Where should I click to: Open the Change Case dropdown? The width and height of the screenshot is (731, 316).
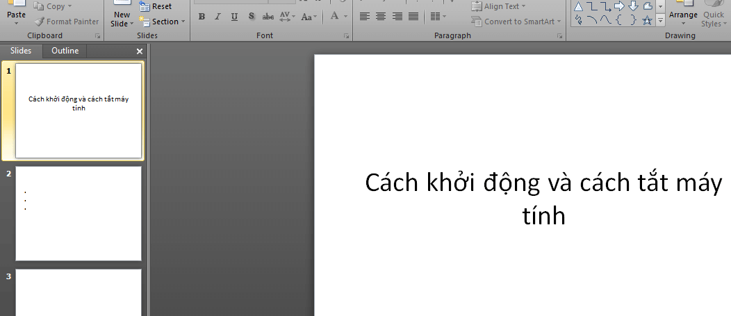pos(309,17)
